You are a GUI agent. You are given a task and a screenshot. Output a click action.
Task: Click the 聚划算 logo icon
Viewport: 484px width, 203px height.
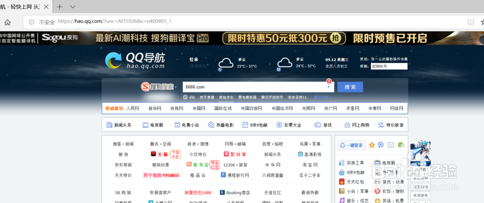click(226, 154)
